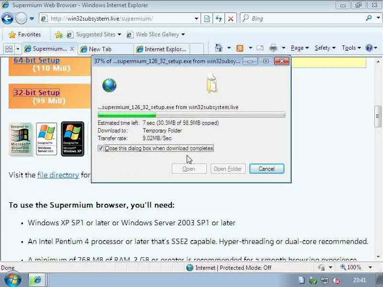The height and width of the screenshot is (287, 383).
Task: Click the file directory link
Action: tap(58, 175)
